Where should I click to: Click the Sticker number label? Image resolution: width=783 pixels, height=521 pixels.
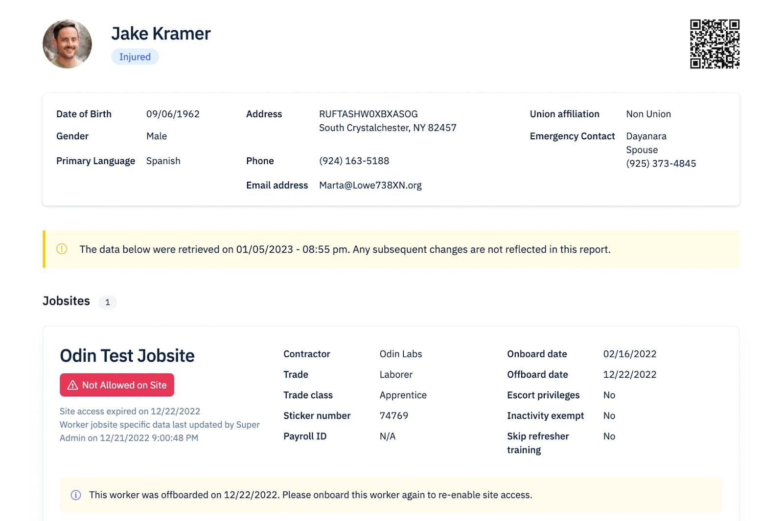coord(317,415)
